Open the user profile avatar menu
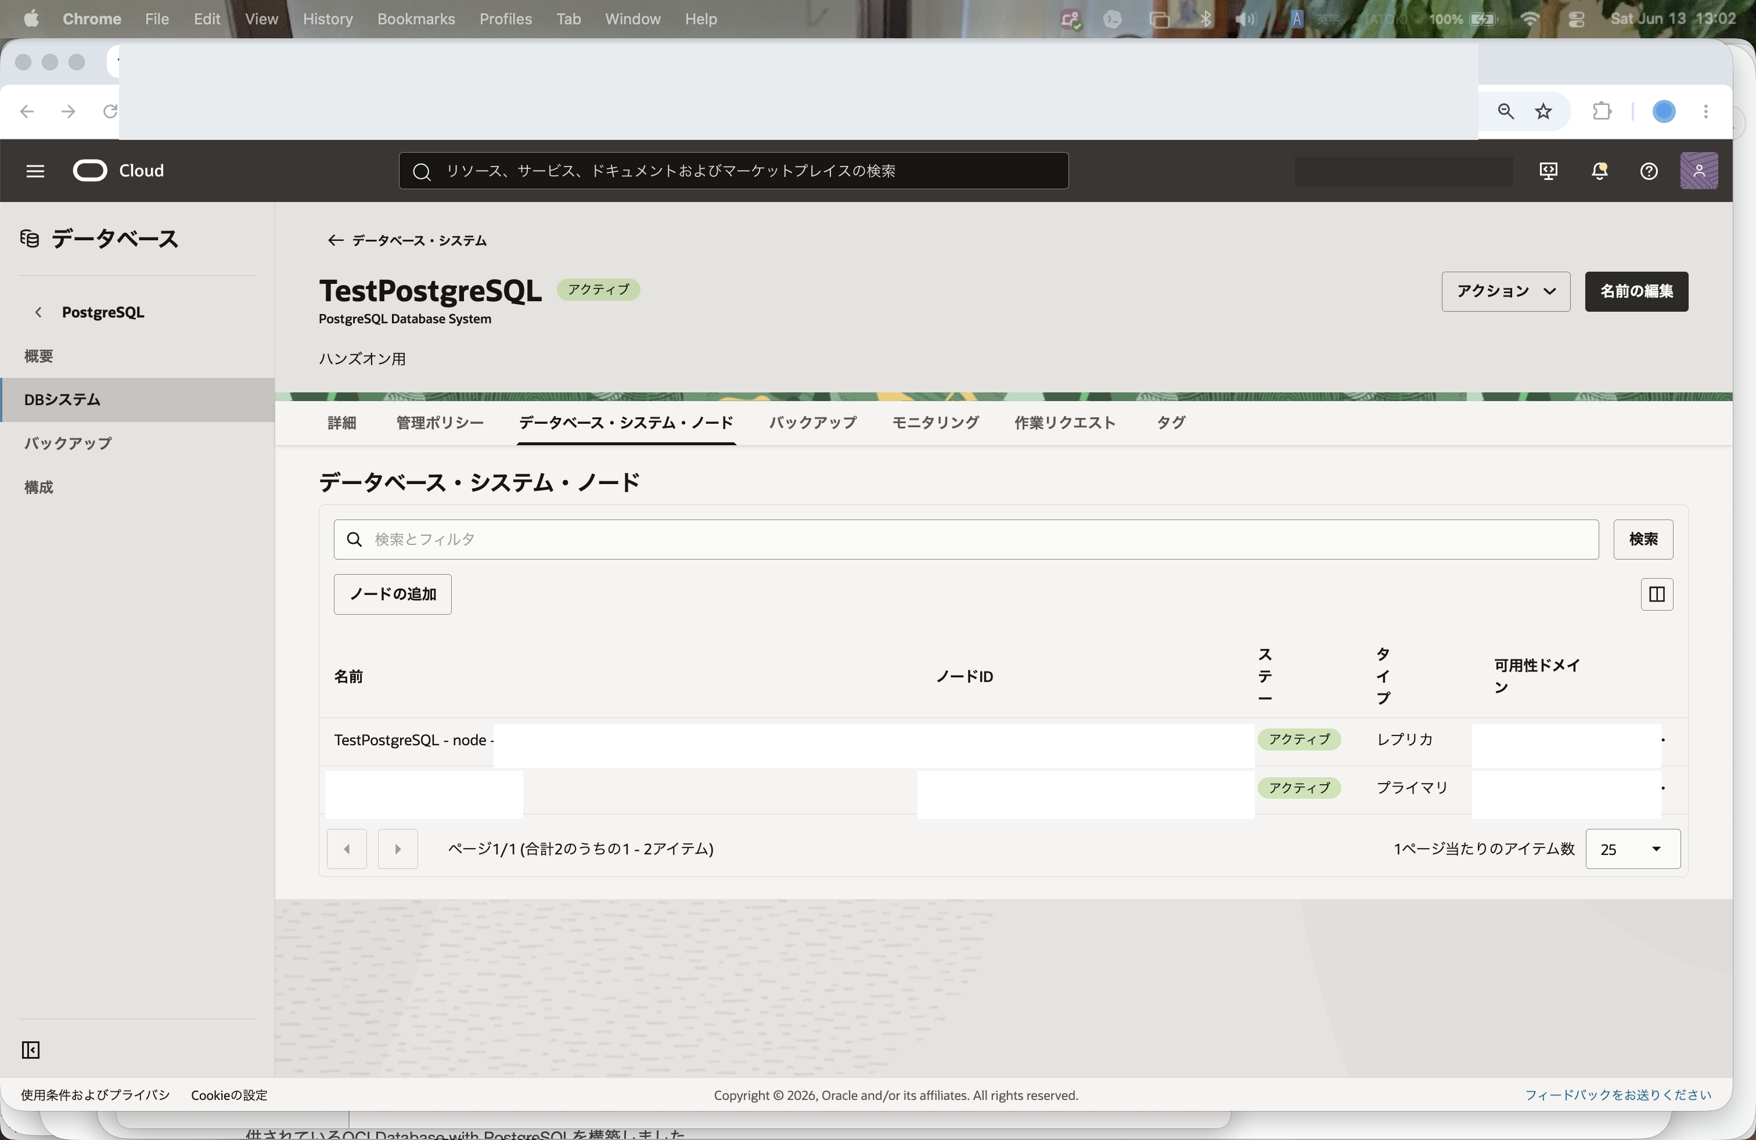This screenshot has width=1756, height=1140. pos(1699,171)
